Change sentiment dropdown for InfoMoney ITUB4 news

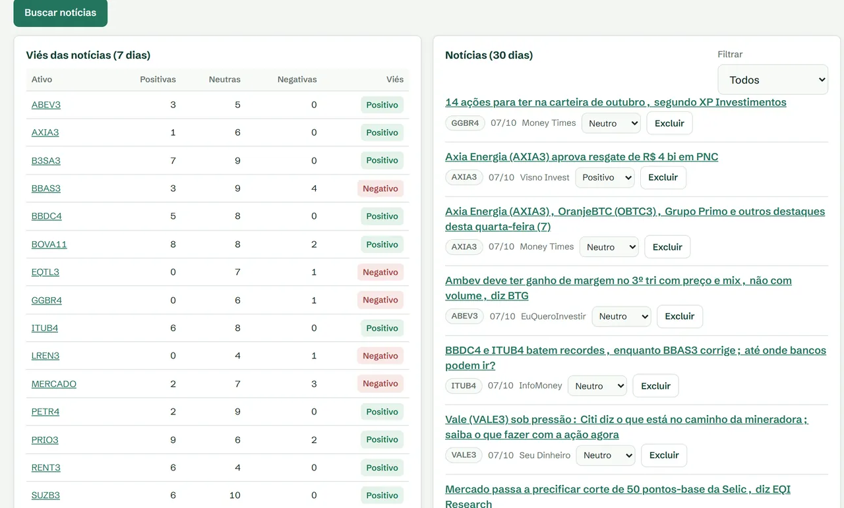(x=597, y=386)
